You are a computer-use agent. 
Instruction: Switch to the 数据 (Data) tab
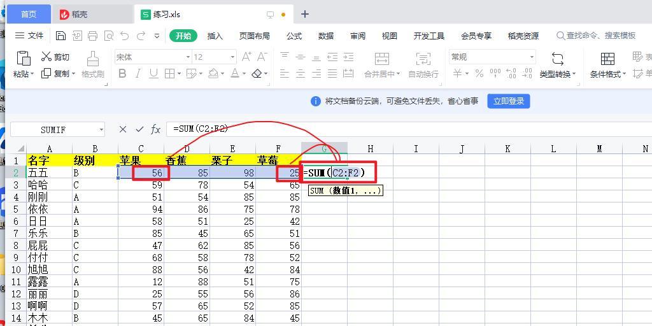click(x=326, y=36)
